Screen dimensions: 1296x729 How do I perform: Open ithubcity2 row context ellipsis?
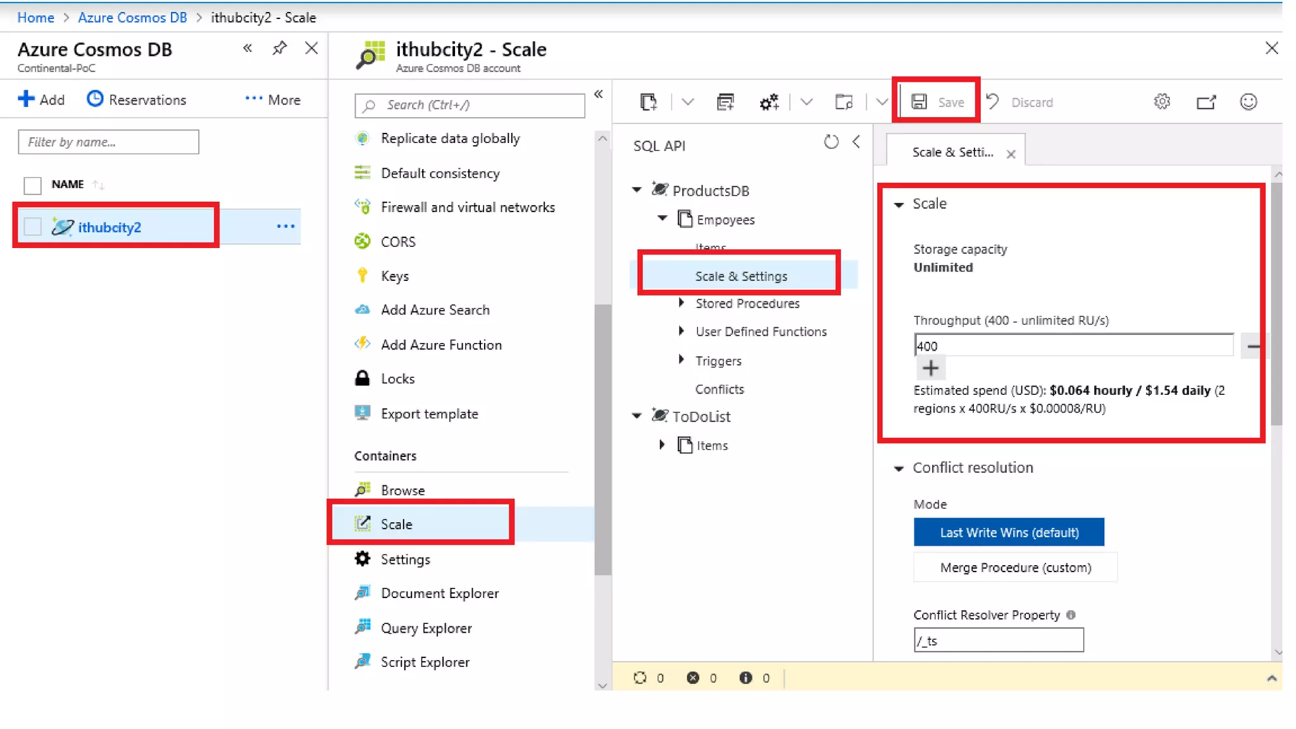click(285, 226)
